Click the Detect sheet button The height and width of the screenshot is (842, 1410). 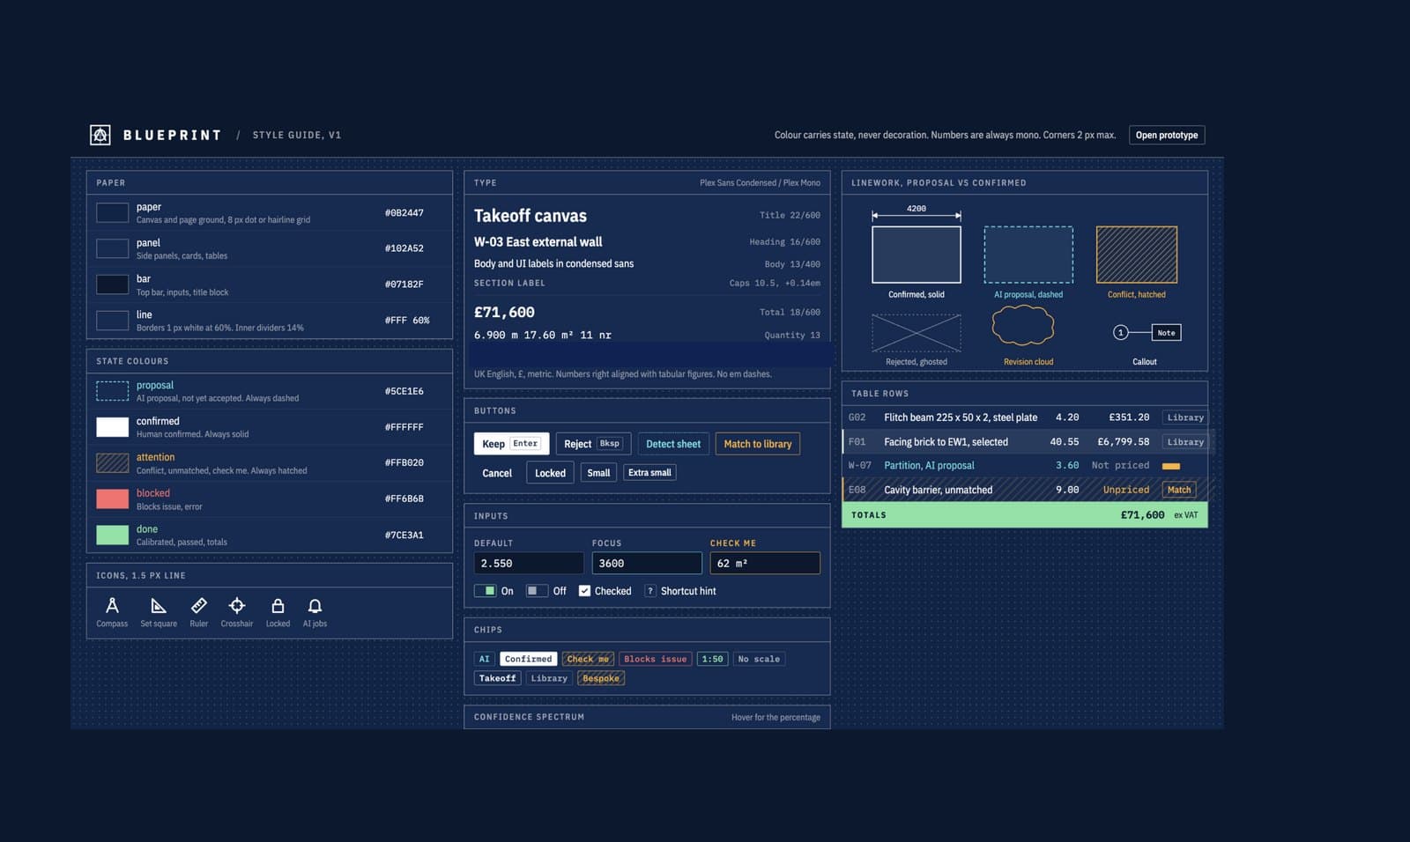coord(673,444)
